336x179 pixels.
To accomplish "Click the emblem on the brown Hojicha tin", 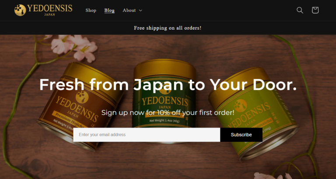I will click(x=82, y=97).
